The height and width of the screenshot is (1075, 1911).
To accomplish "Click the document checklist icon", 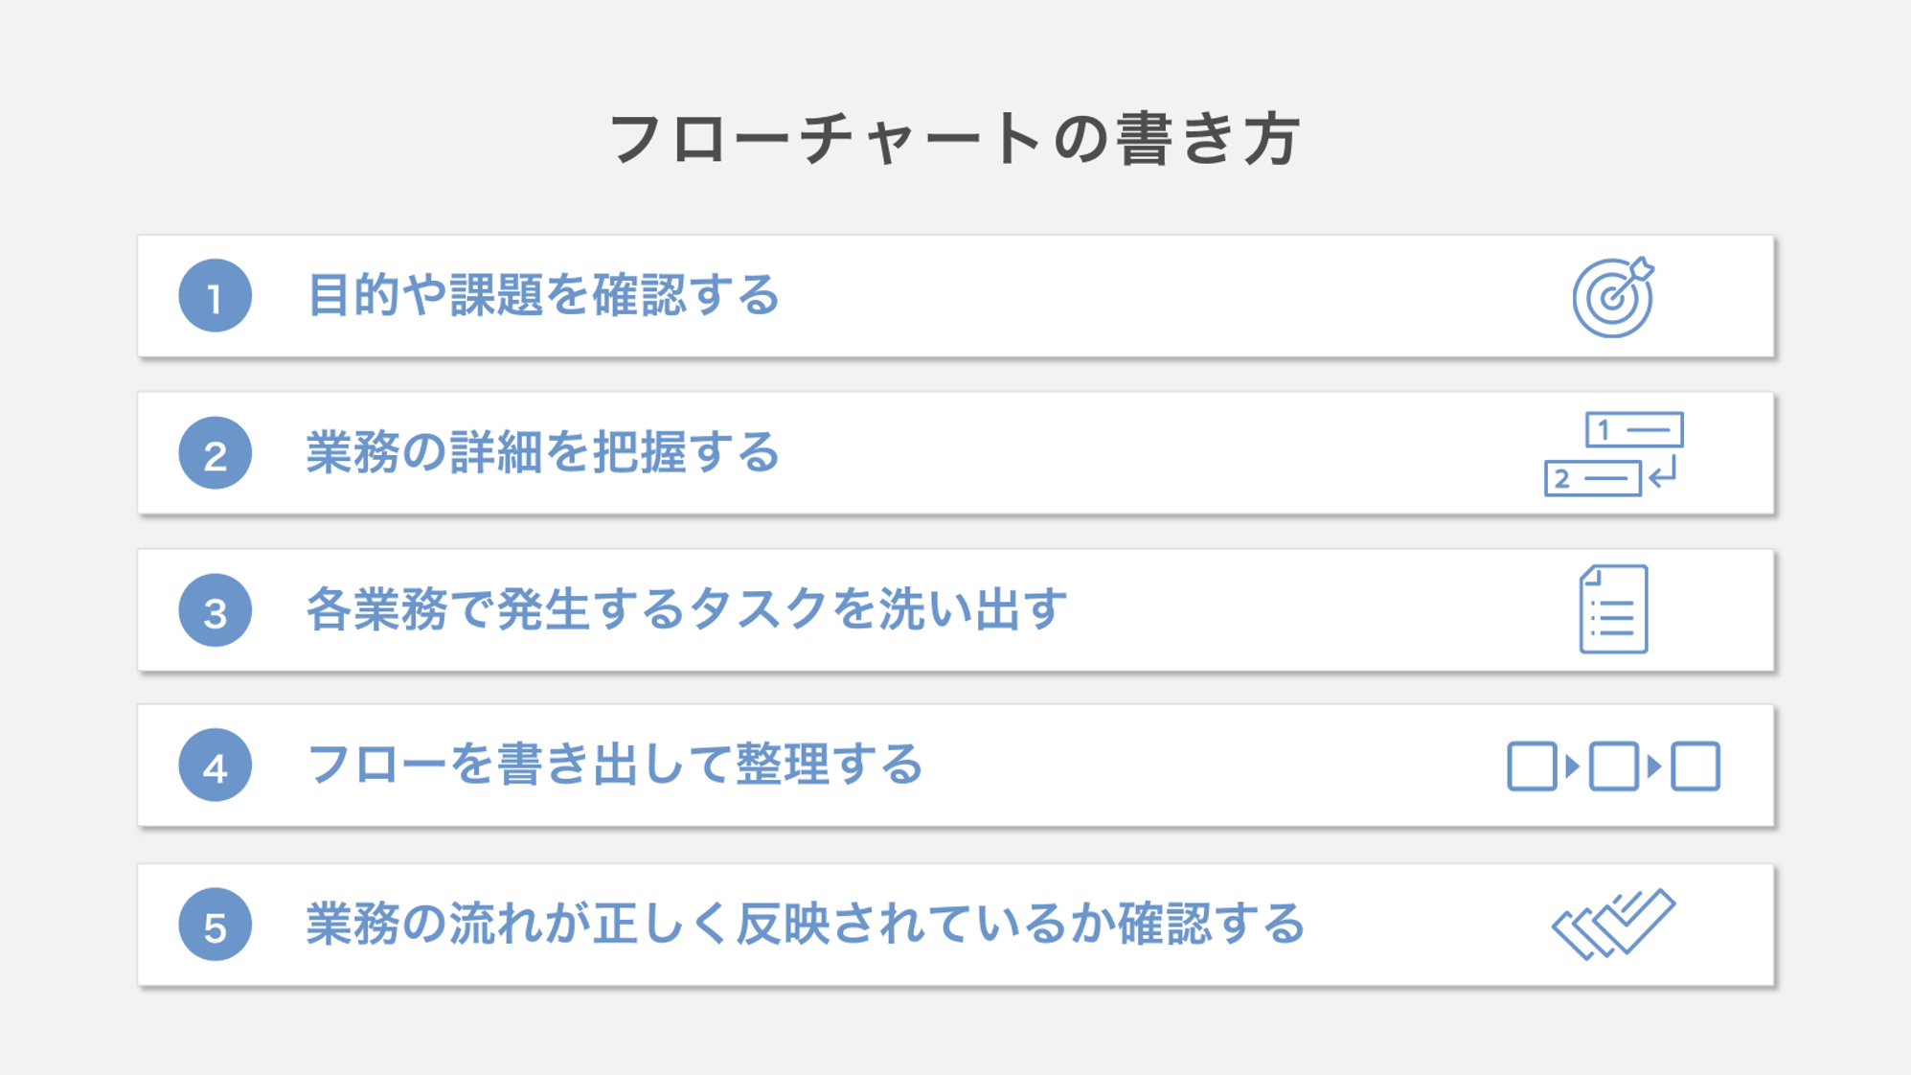I will (1614, 609).
